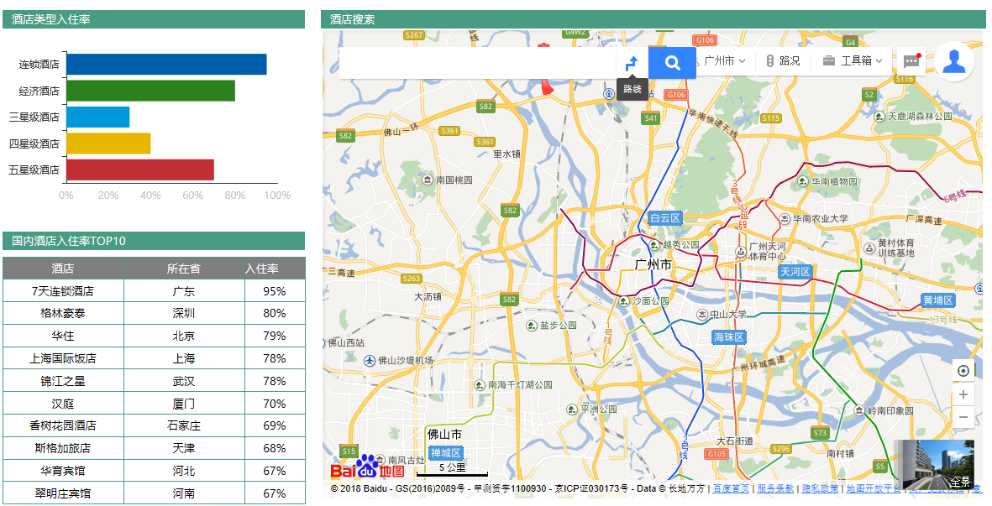992x506 pixels.
Task: Select the 黄埔区 district label
Action: tap(938, 300)
